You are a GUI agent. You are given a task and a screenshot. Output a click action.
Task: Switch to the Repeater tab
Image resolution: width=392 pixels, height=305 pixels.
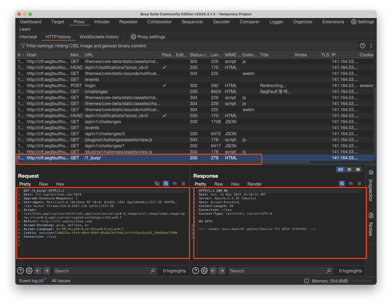pyautogui.click(x=128, y=22)
